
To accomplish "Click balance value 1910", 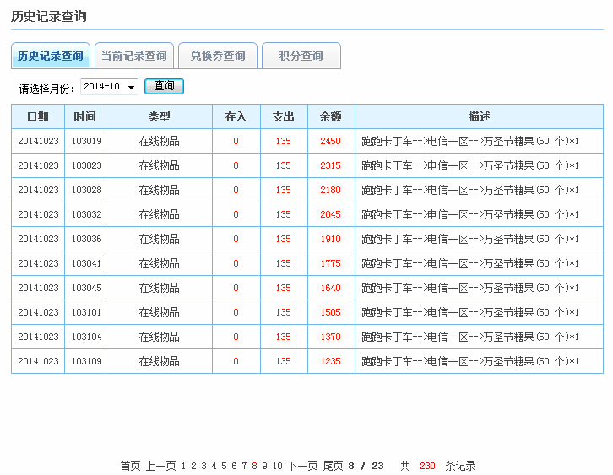I will tap(331, 239).
